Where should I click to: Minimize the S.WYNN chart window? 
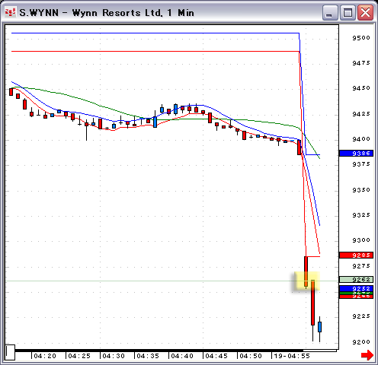click(x=330, y=12)
